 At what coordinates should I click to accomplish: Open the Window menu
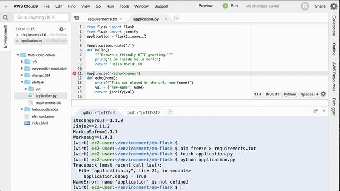click(142, 6)
